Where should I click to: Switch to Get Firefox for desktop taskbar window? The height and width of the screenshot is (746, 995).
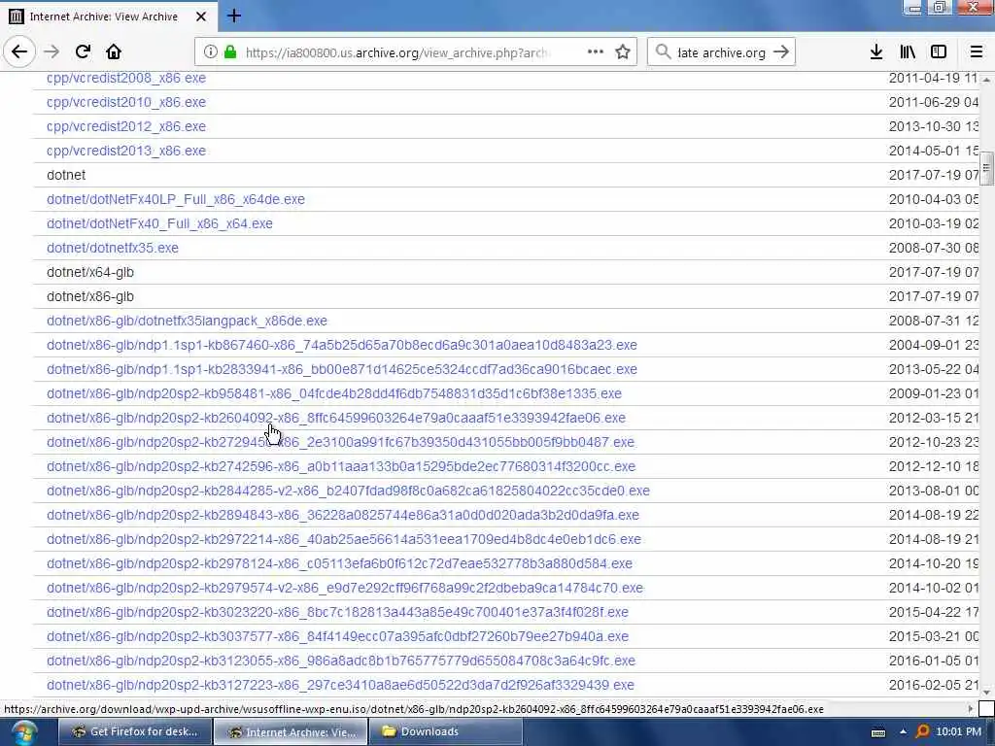point(135,732)
